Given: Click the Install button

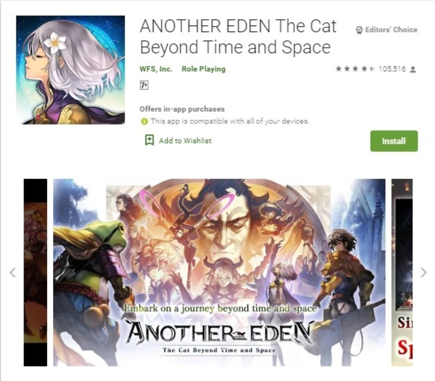Looking at the screenshot, I should (x=394, y=141).
